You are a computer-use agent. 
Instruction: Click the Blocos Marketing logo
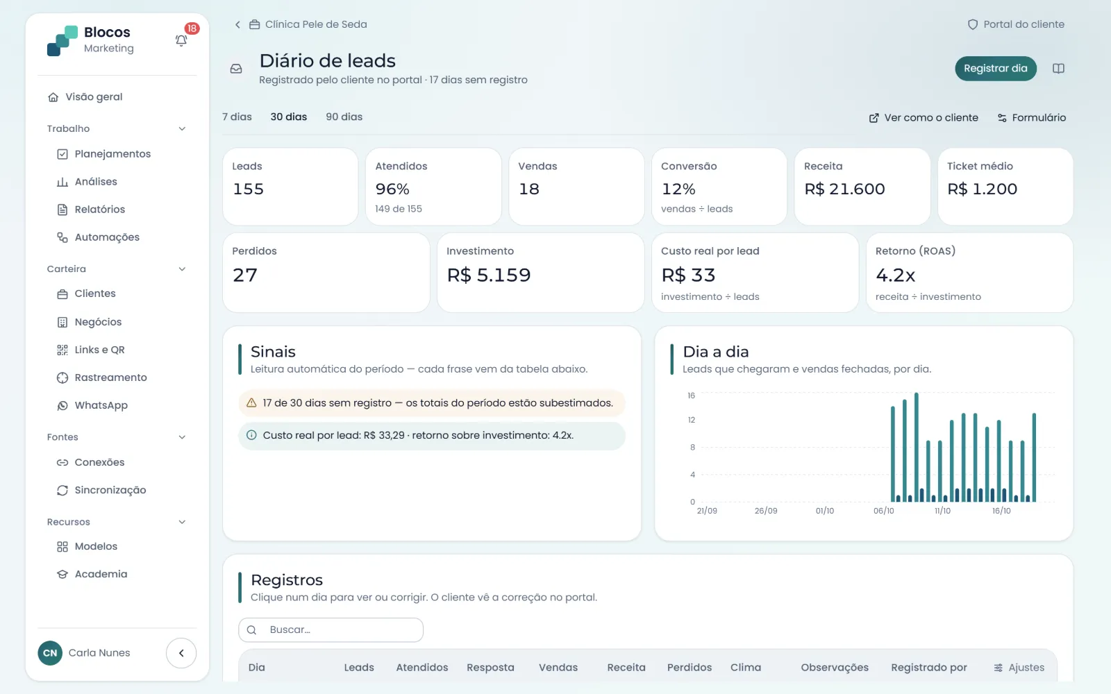[x=90, y=40]
